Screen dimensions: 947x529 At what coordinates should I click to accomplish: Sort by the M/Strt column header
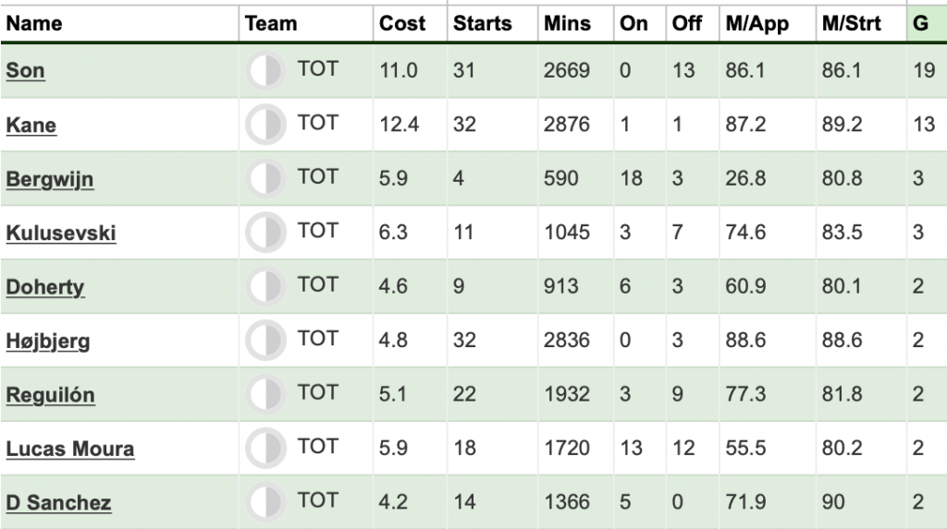pos(852,23)
